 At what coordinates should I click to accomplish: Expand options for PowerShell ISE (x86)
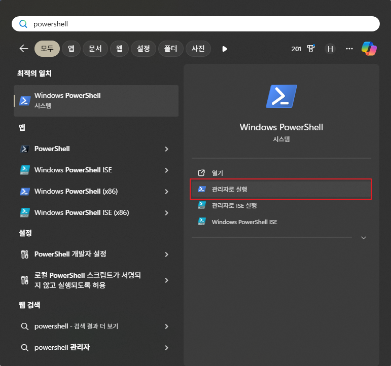[166, 213]
